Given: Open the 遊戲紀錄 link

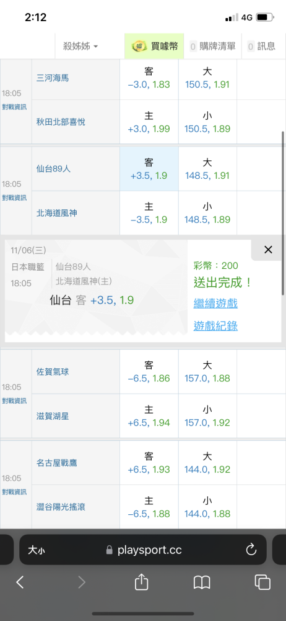Looking at the screenshot, I should point(215,325).
